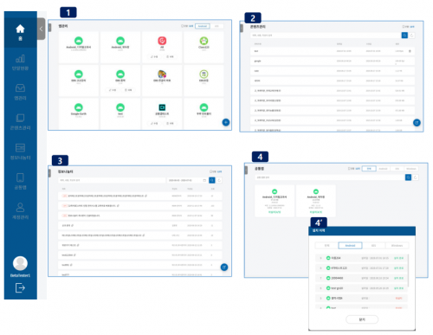Screen dimensions: 433x335
Task: Click the blue add floating button in panel 1
Action: [x=226, y=122]
